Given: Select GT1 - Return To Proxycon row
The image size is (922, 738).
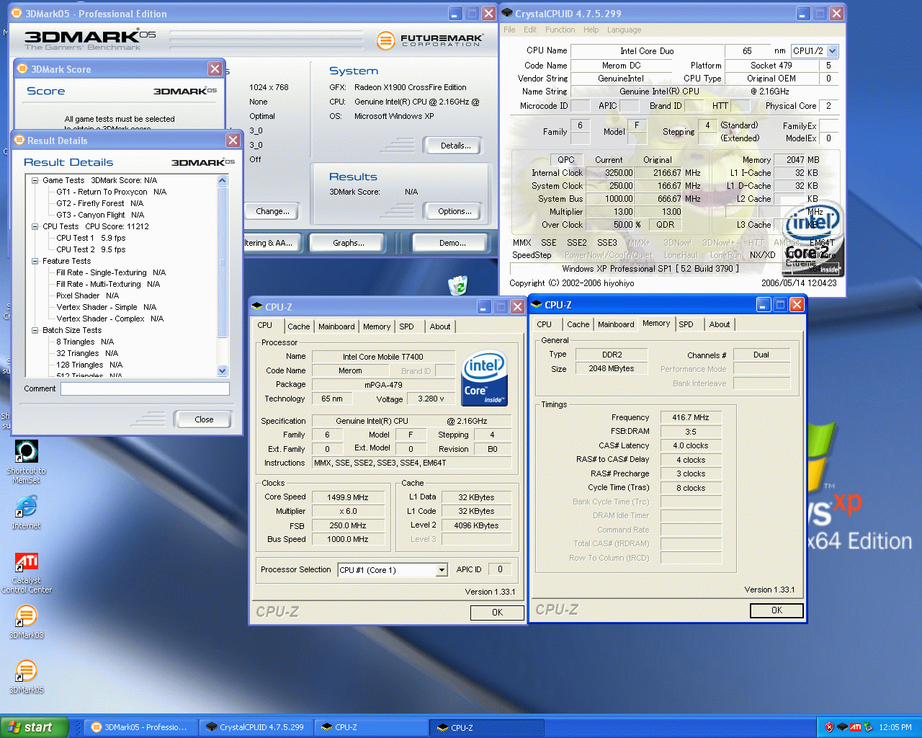Looking at the screenshot, I should point(112,192).
